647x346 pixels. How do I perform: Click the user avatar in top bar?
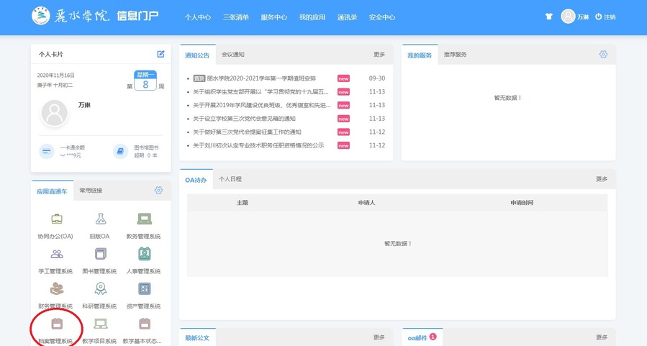[x=568, y=17]
